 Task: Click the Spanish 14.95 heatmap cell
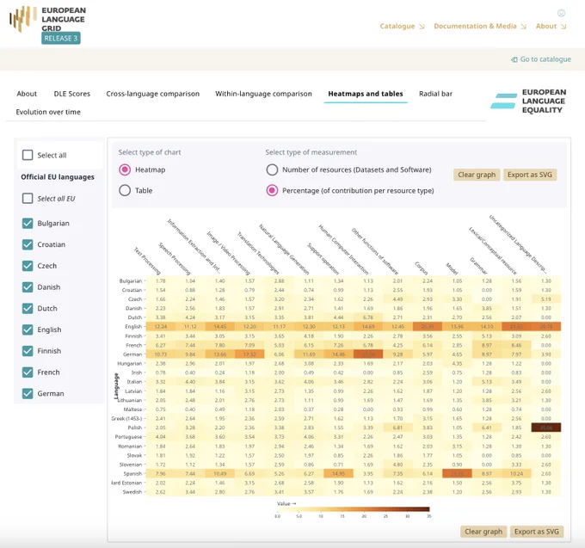338,473
